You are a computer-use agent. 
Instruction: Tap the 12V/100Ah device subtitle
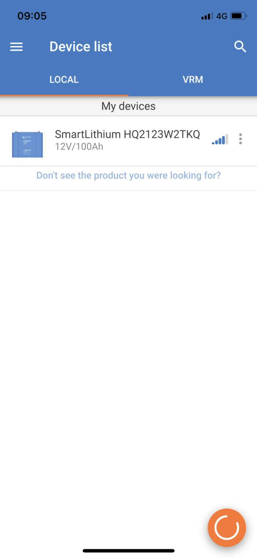(79, 147)
